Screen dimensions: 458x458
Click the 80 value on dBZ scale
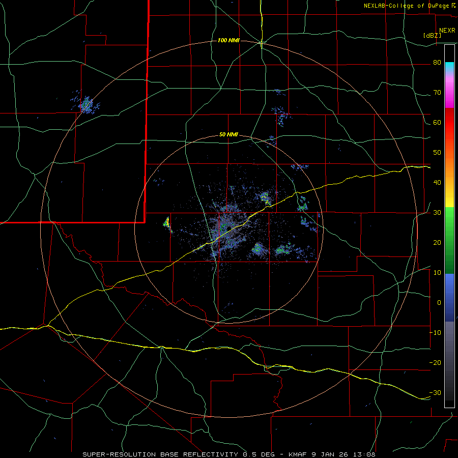pos(437,63)
